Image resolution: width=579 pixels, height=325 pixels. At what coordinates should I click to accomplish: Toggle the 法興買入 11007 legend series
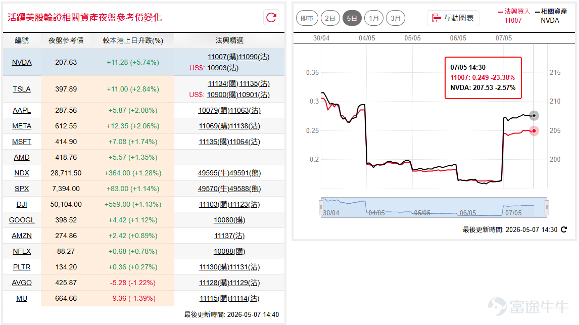514,16
